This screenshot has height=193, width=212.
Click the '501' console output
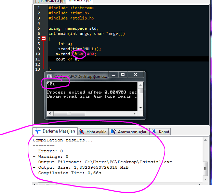click(51, 84)
